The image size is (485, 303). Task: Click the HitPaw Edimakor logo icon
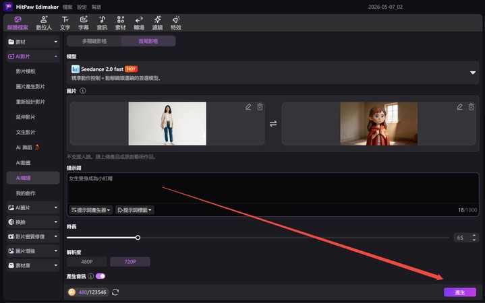pos(8,7)
